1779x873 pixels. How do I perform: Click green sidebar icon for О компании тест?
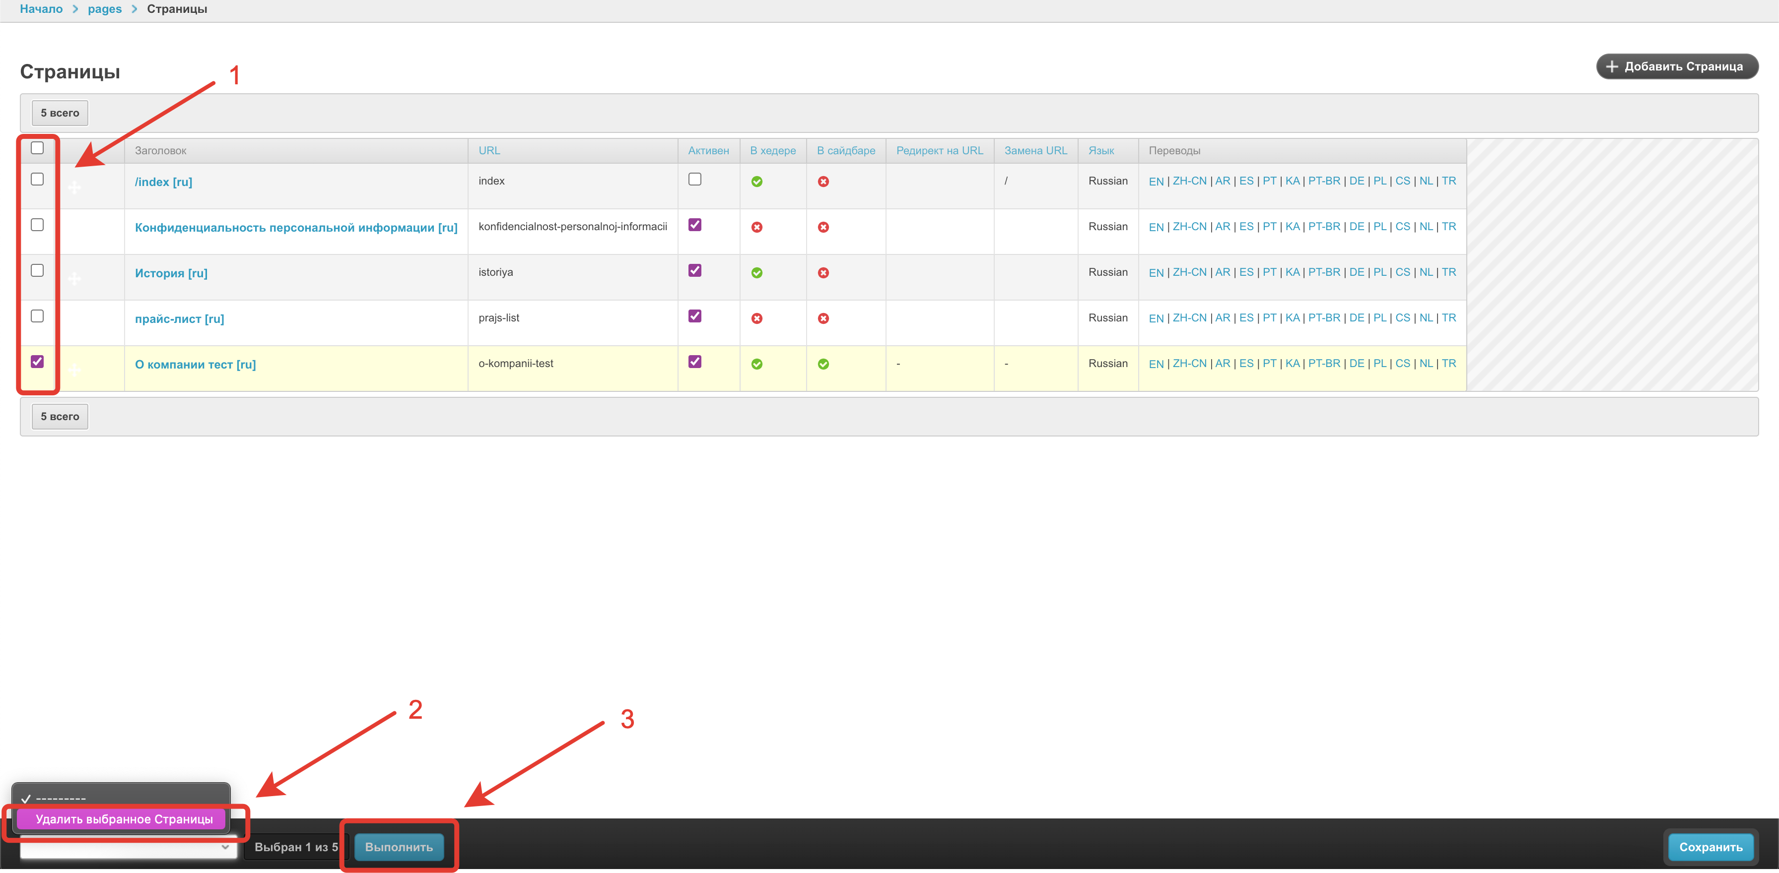(822, 364)
